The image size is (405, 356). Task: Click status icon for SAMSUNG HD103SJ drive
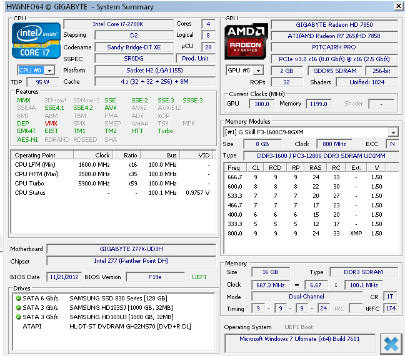coord(18,307)
